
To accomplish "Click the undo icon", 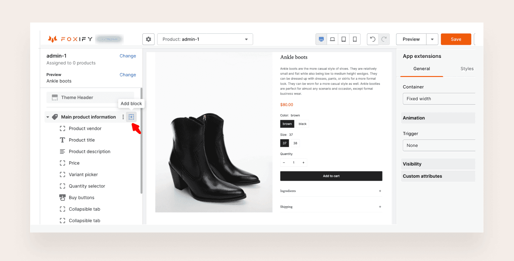I will point(373,39).
